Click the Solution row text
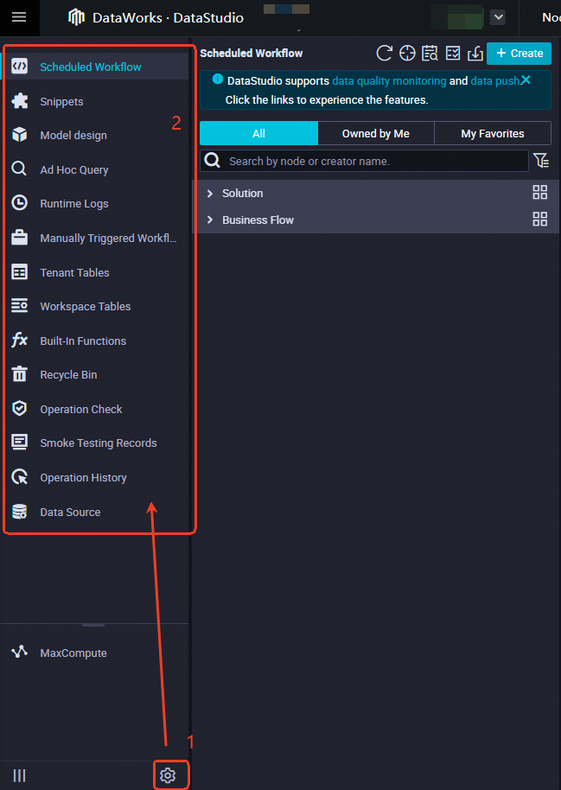 point(242,194)
